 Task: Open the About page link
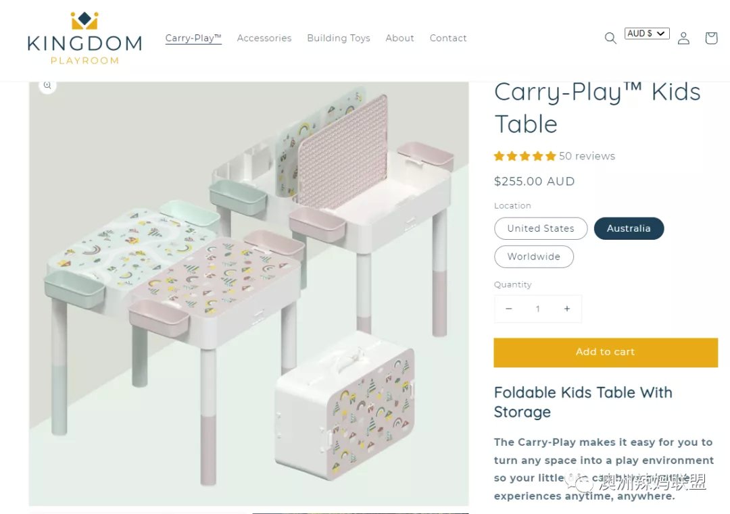click(399, 38)
